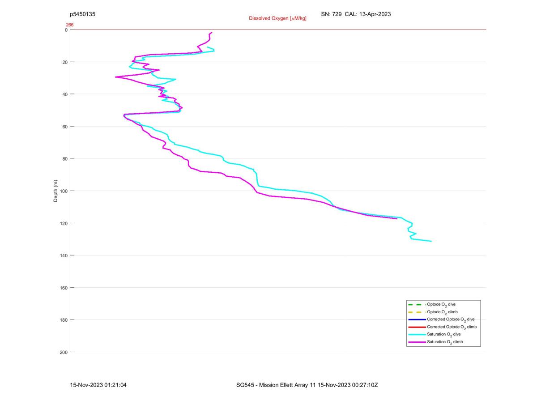Click the p5450135 plot identifier text
The height and width of the screenshot is (396, 537).
83,14
